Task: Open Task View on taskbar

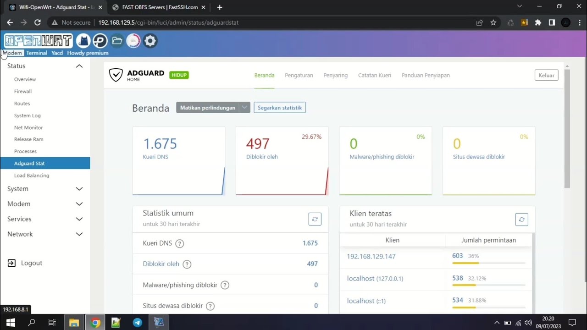Action: tap(52, 323)
